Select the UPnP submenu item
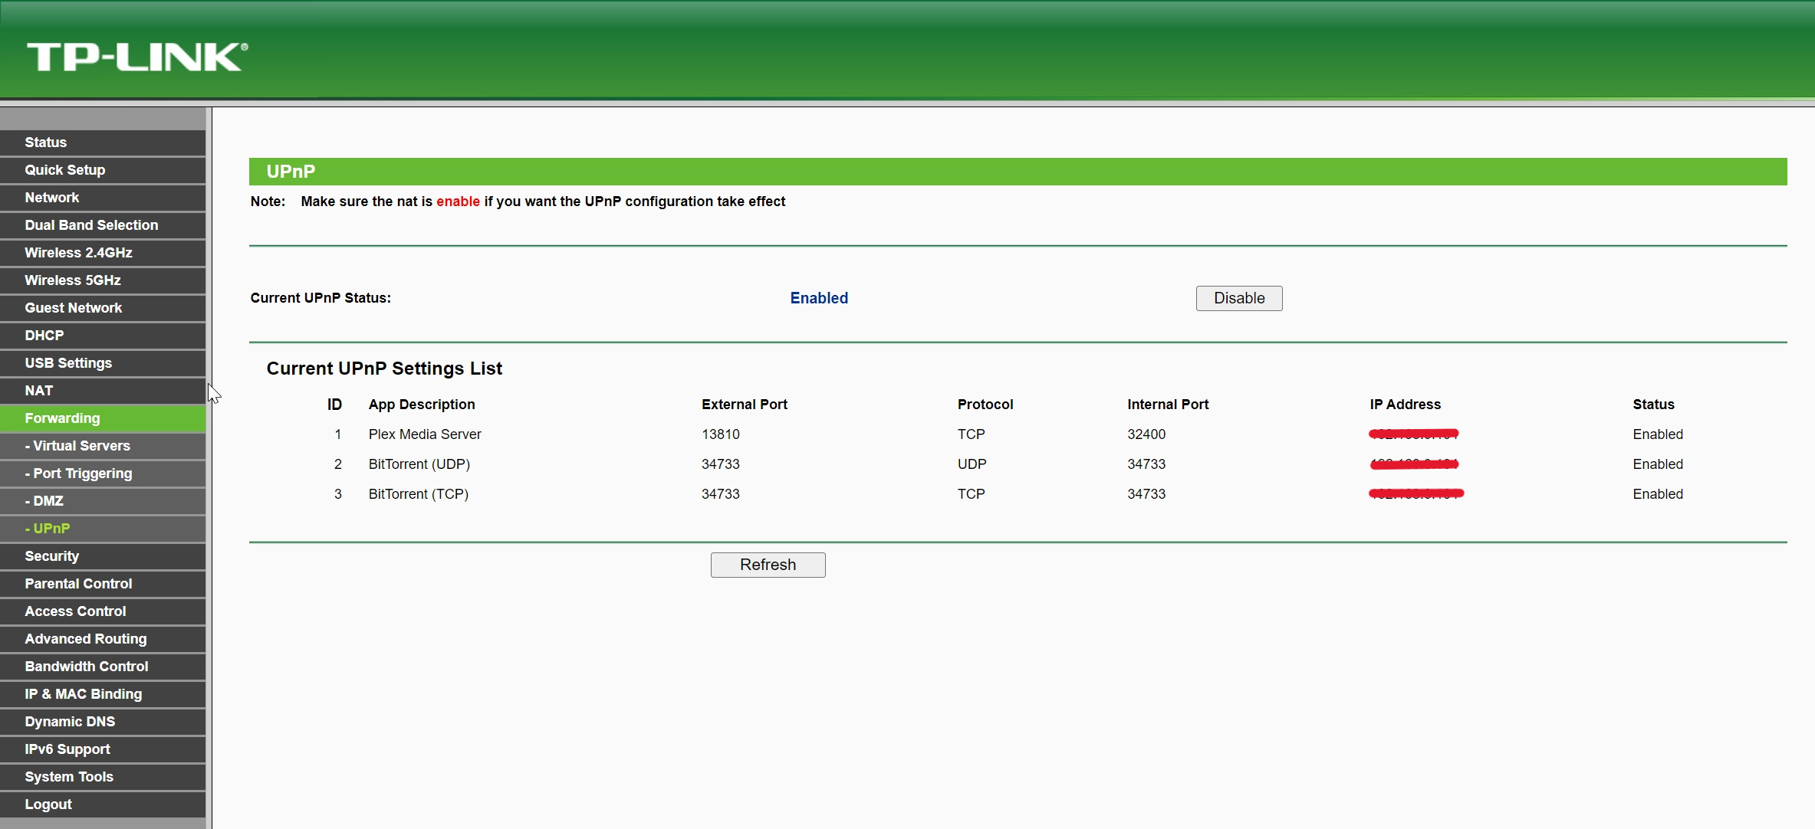This screenshot has width=1815, height=829. click(x=103, y=529)
